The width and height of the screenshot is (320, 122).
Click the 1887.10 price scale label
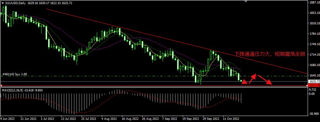314,3
